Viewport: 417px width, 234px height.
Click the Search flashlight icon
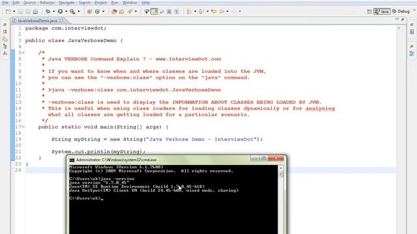pos(130,12)
